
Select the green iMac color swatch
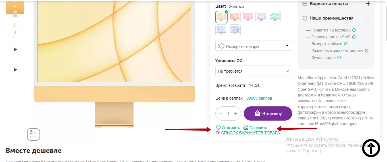click(275, 17)
